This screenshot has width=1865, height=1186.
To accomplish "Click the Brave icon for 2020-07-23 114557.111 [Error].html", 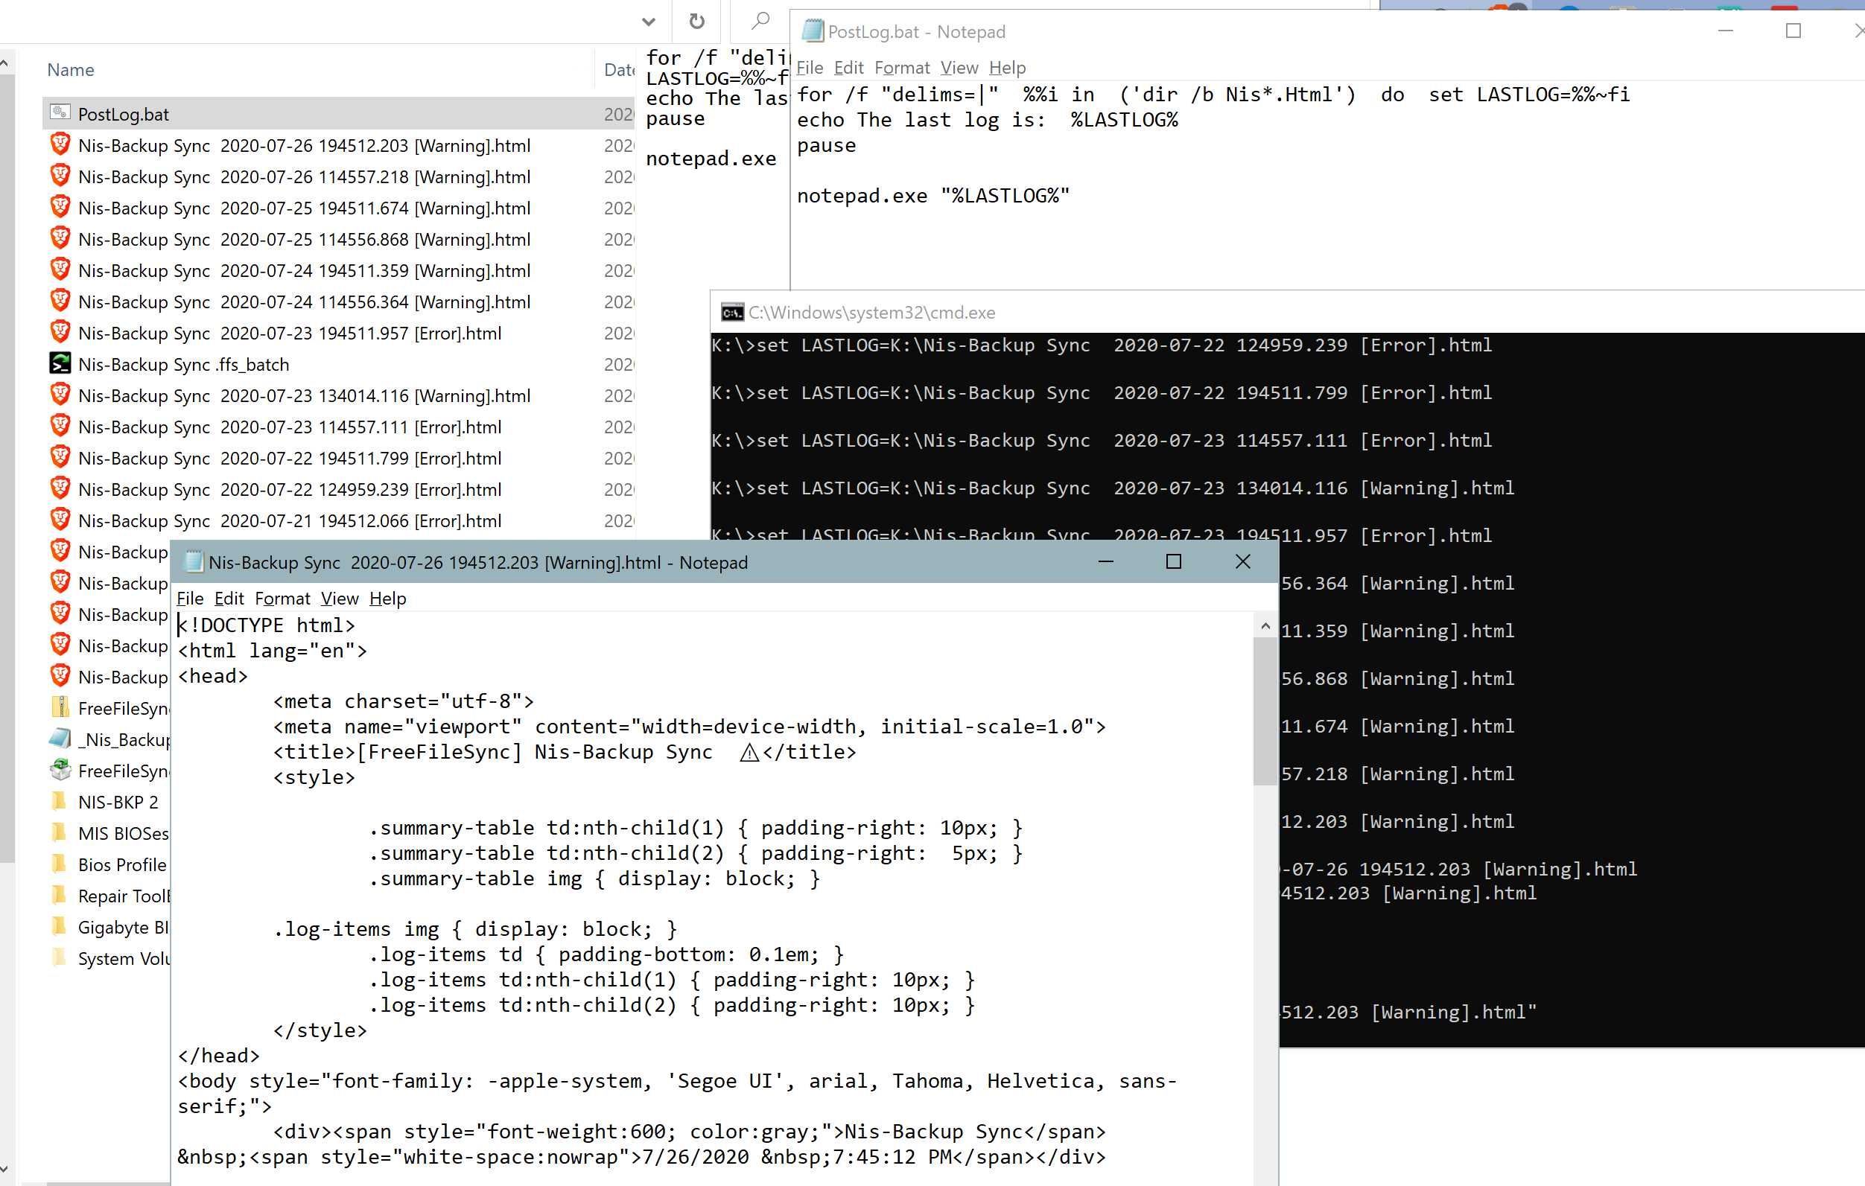I will tap(60, 426).
